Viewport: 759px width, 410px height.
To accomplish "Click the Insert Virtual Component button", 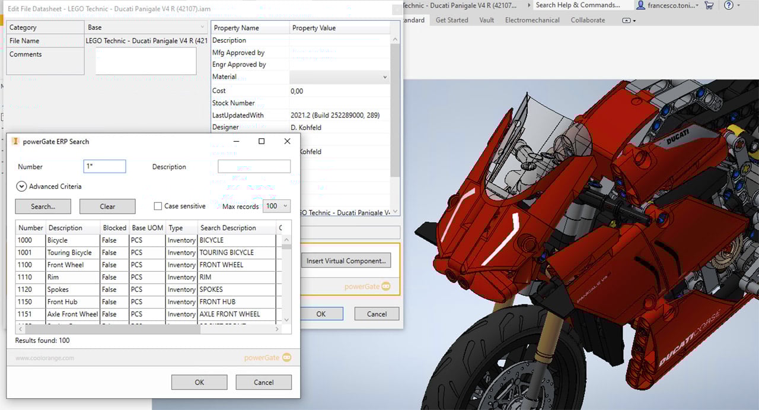I will (346, 260).
